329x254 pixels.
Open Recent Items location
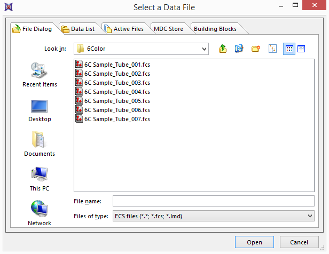pyautogui.click(x=40, y=75)
